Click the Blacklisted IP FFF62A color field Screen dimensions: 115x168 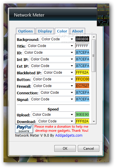[82, 73]
